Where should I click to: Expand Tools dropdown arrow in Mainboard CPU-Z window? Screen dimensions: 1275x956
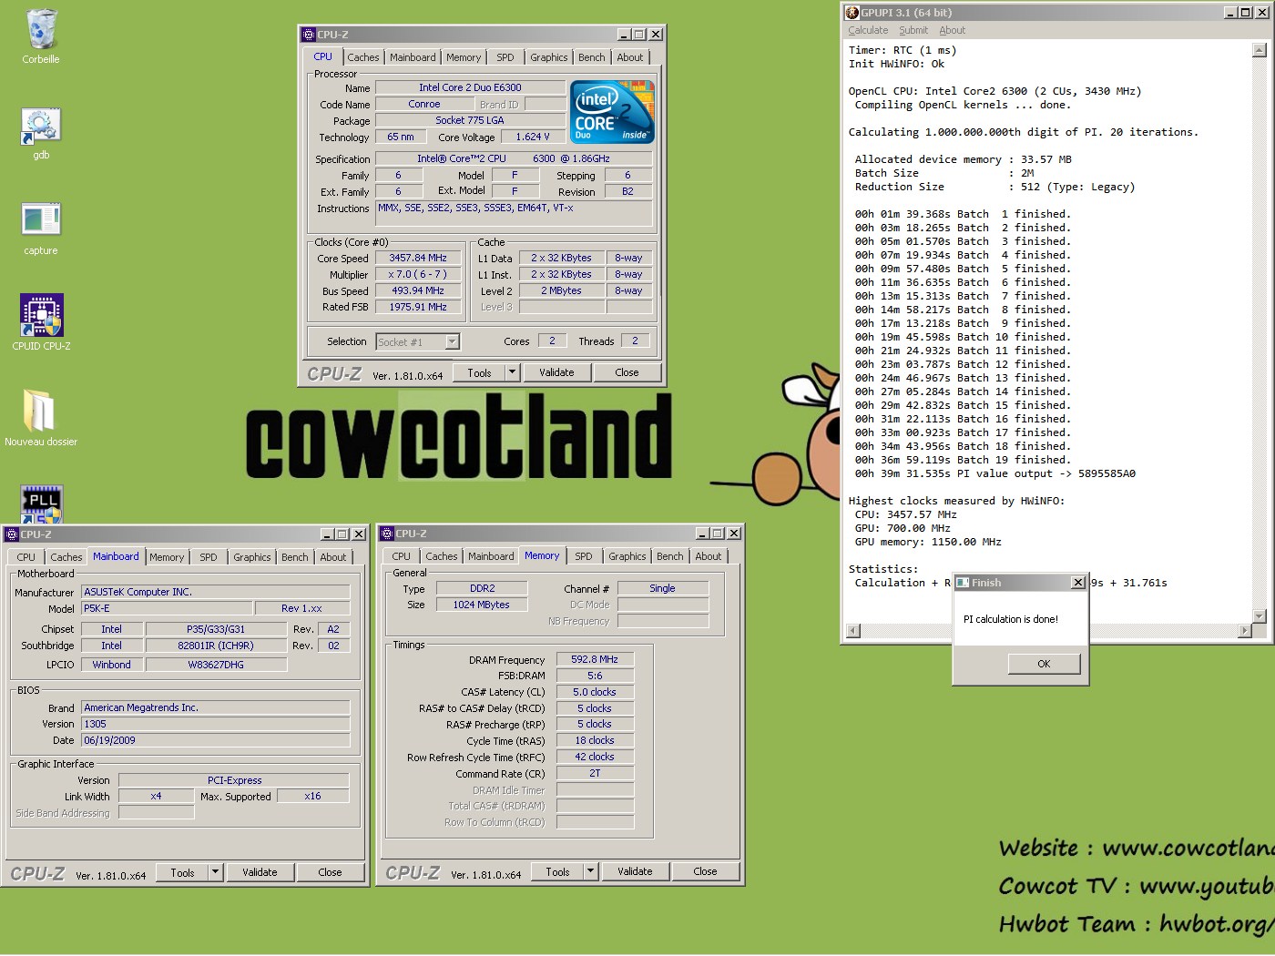pyautogui.click(x=215, y=872)
